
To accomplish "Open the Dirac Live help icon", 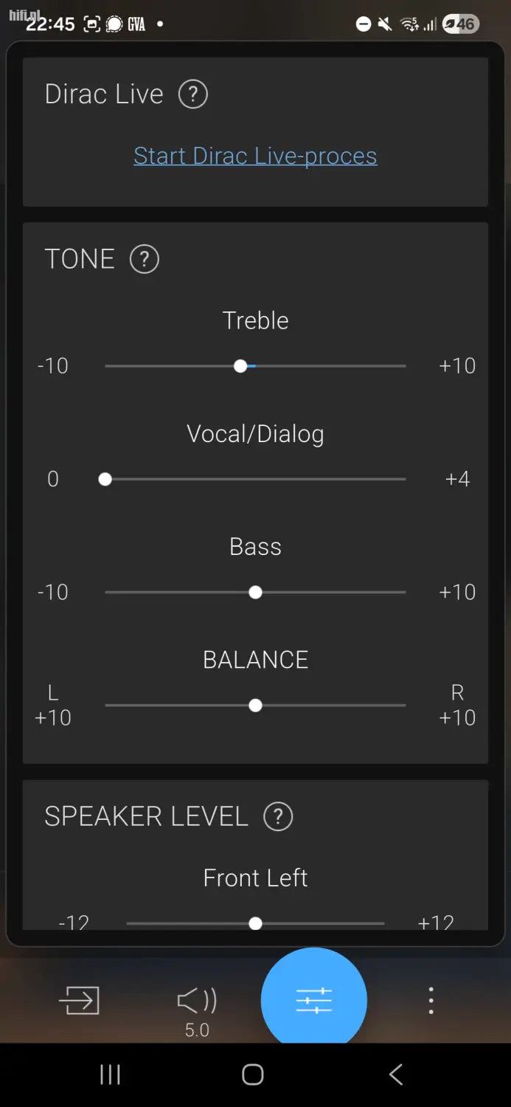I will point(192,94).
